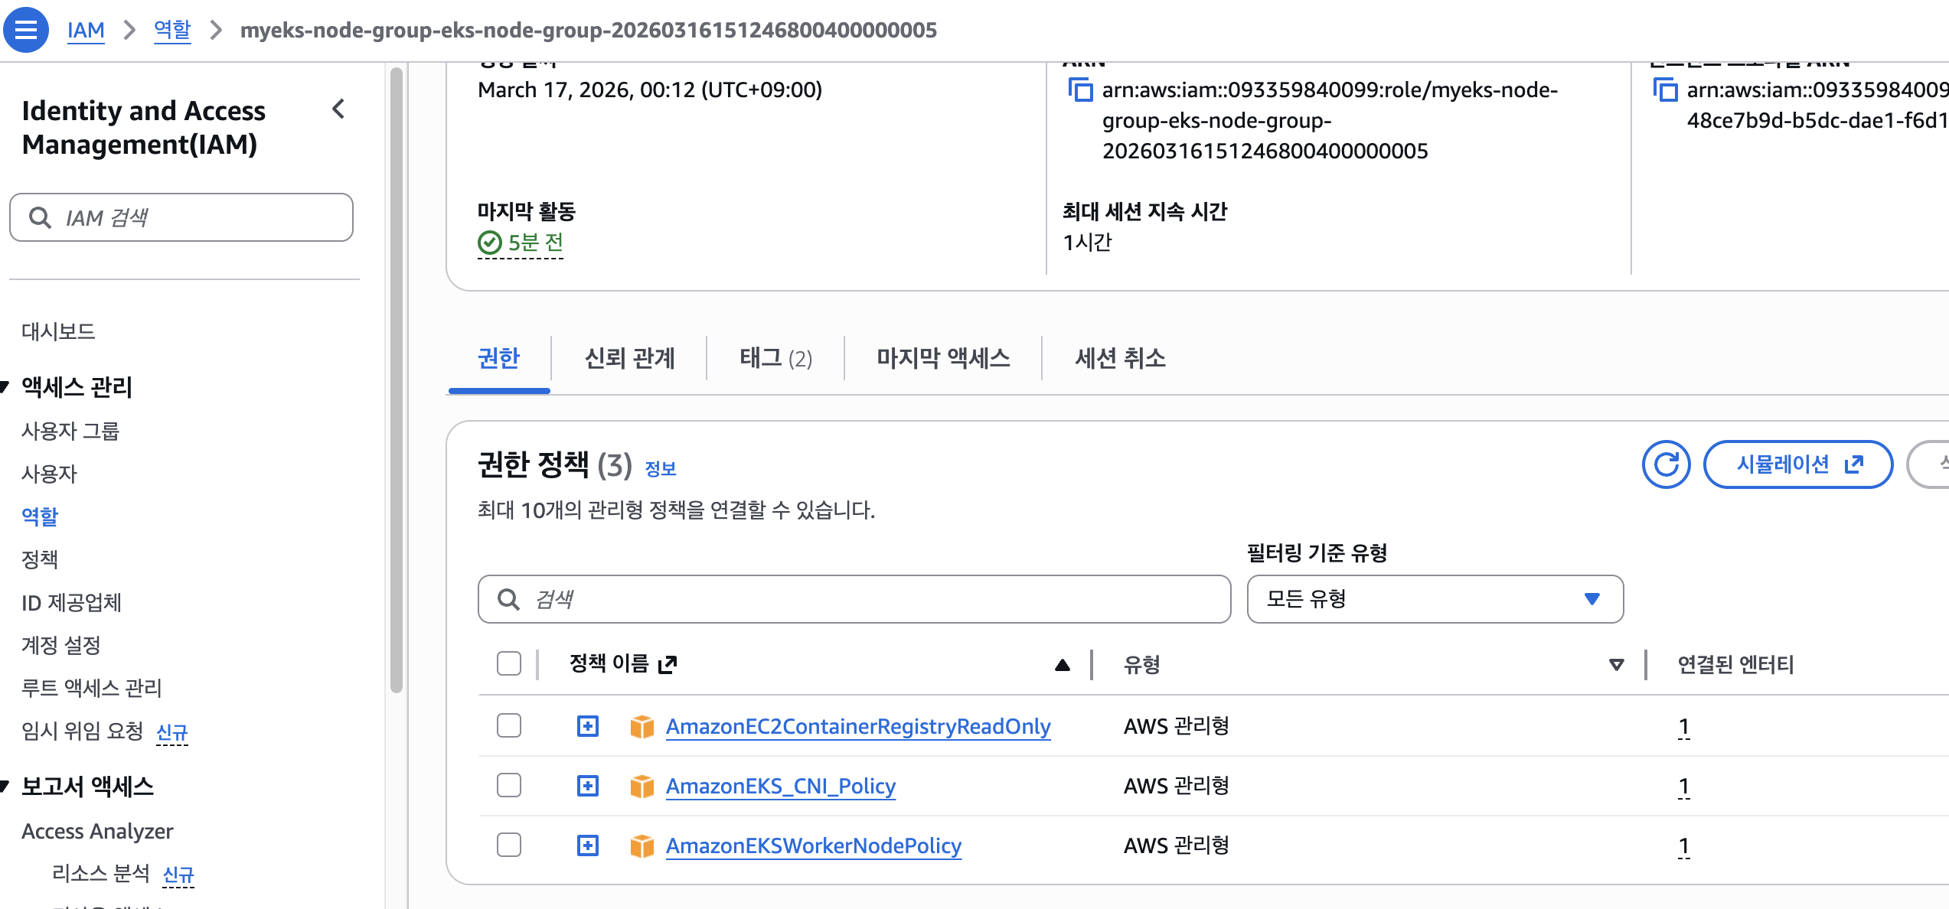Collapse the 액세스 관리 sidebar section
Viewport: 1949px width, 909px height.
(x=5, y=387)
